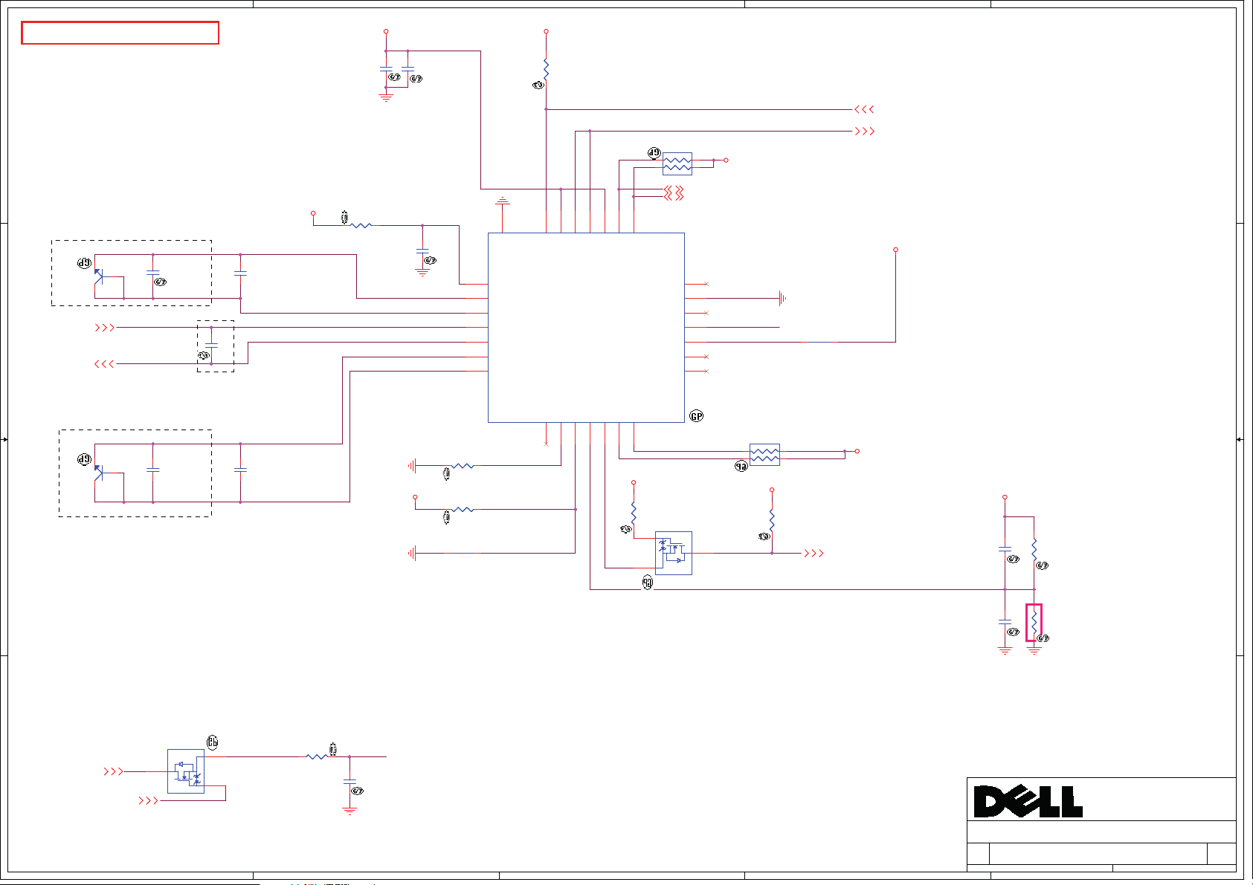Click the left-pointing port arrows on the top-right net
The width and height of the screenshot is (1253, 885).
coord(864,109)
